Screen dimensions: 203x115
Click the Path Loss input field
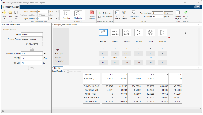[x=32, y=63]
